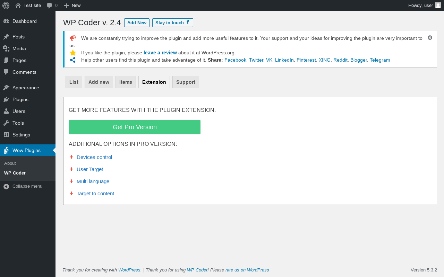The image size is (444, 277).
Task: Click the WordPress logo icon
Action: click(6, 6)
